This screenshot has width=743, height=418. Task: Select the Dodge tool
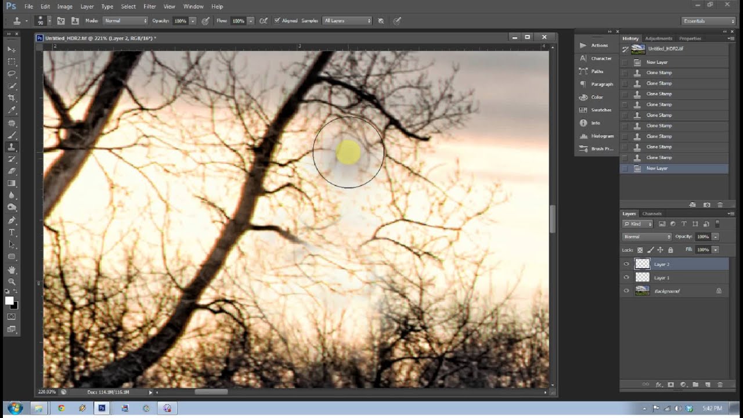click(x=12, y=208)
